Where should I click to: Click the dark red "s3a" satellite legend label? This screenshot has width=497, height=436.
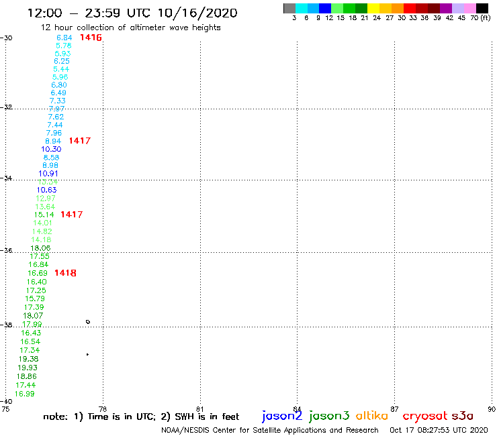463,416
